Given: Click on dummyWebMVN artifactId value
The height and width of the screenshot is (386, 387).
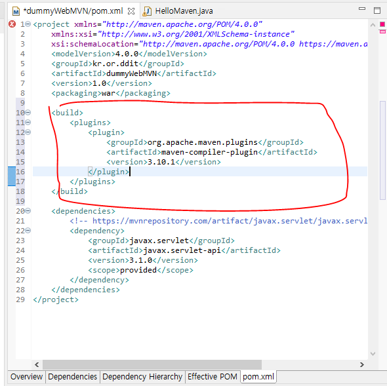Looking at the screenshot, I should click(x=132, y=73).
